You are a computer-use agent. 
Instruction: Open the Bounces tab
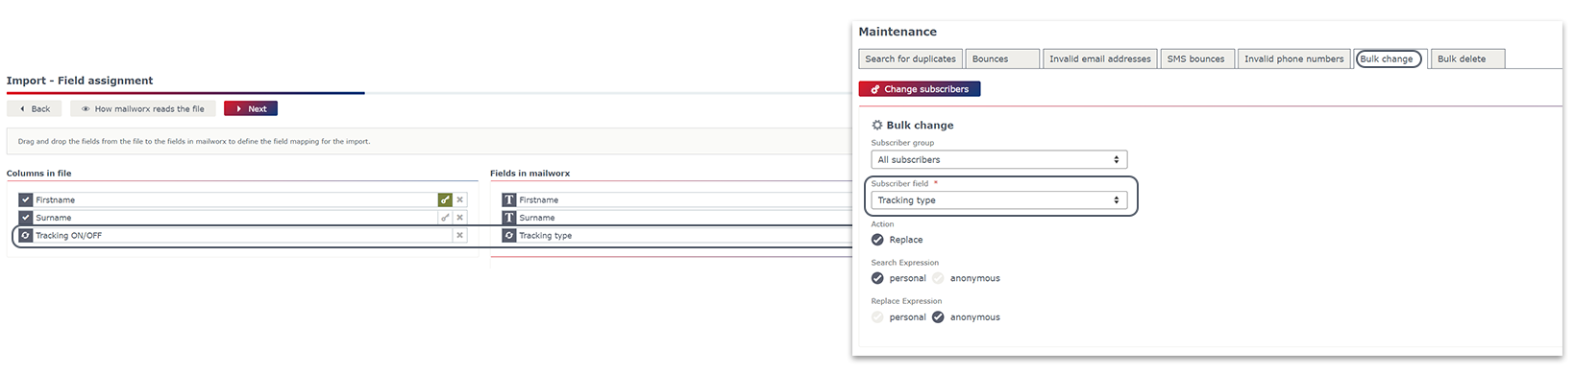coord(1002,58)
